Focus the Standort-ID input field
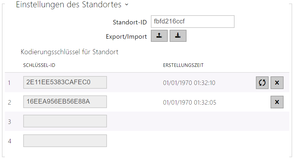296x161 pixels. pos(192,22)
